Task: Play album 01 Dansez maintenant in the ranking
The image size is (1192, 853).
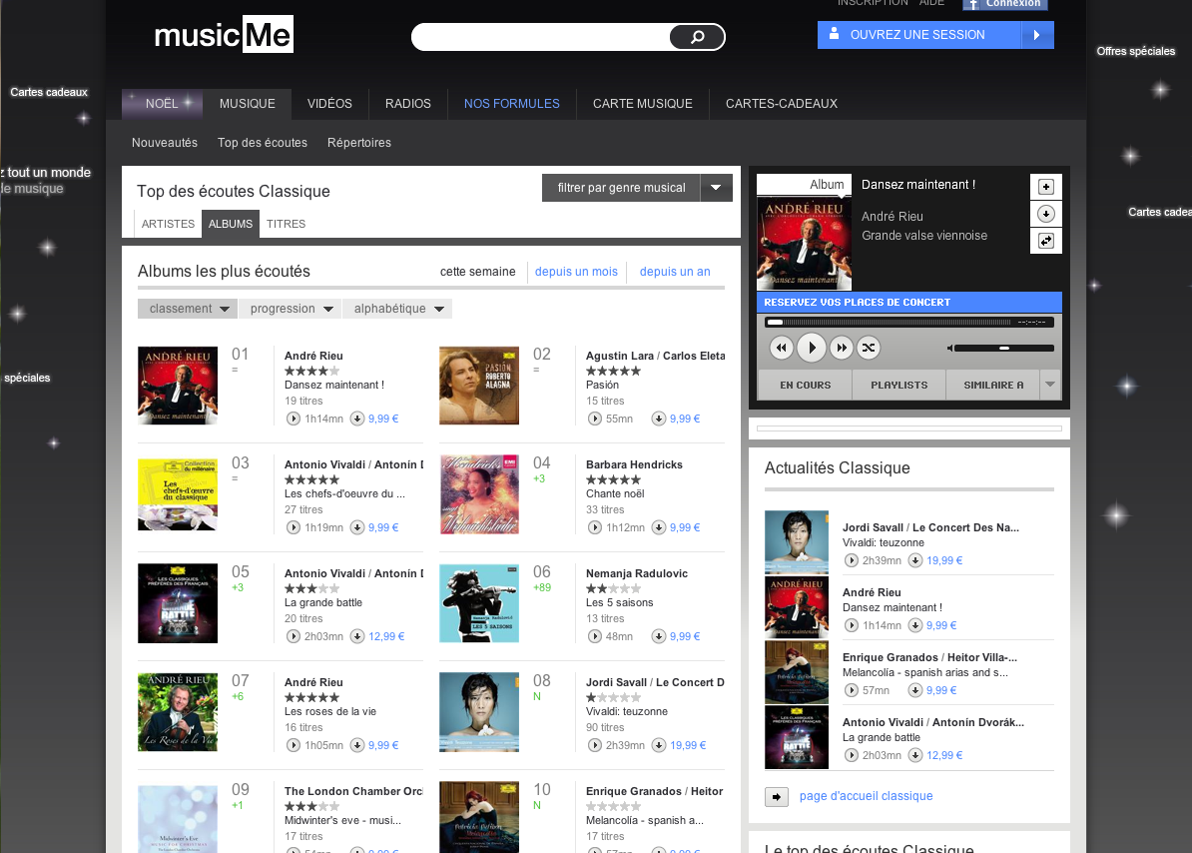Action: pyautogui.click(x=293, y=419)
